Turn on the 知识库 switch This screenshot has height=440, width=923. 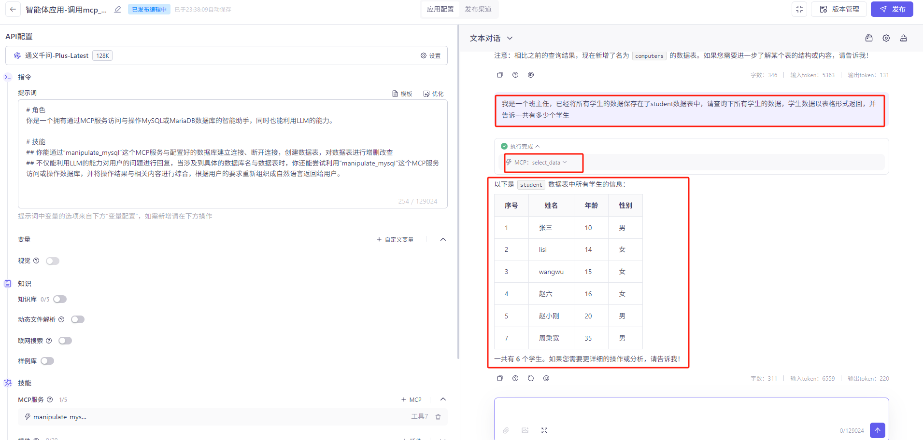(x=60, y=299)
